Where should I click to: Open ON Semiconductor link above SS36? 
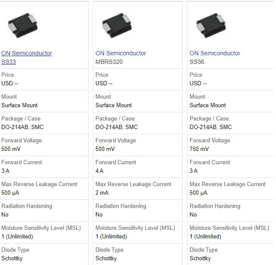(215, 53)
